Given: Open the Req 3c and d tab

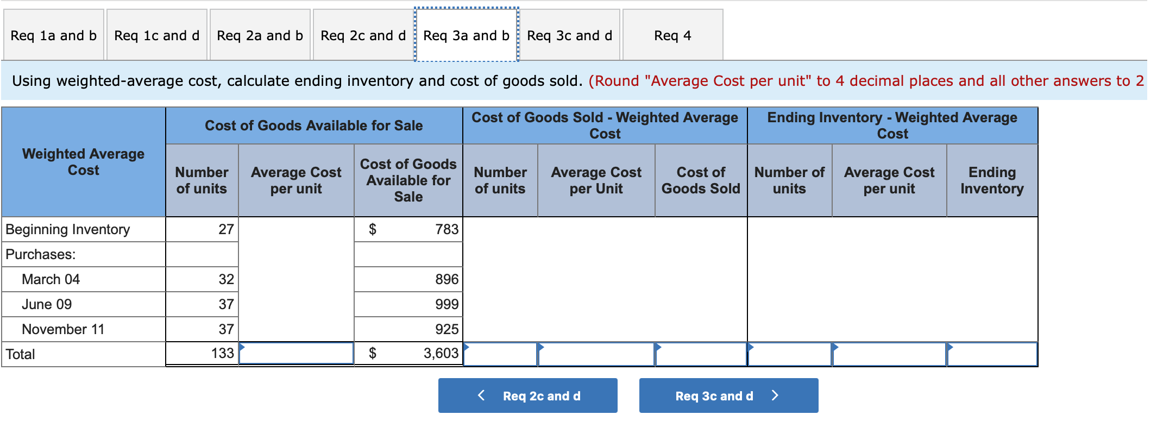Looking at the screenshot, I should [x=569, y=35].
